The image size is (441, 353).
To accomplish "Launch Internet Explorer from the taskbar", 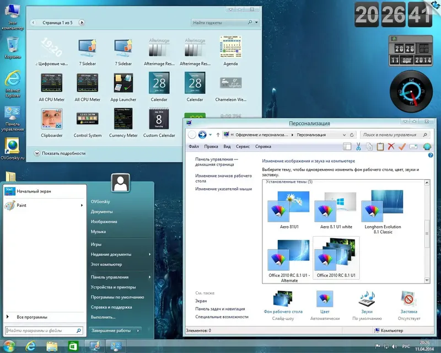I will pos(30,346).
